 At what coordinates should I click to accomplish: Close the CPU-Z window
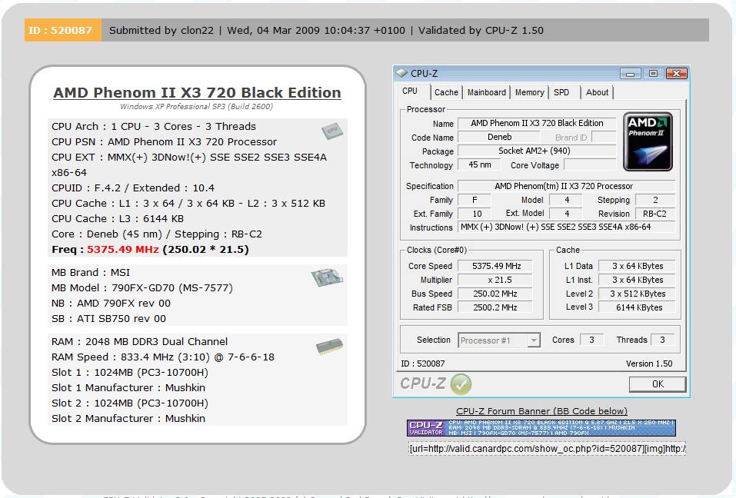coord(676,73)
